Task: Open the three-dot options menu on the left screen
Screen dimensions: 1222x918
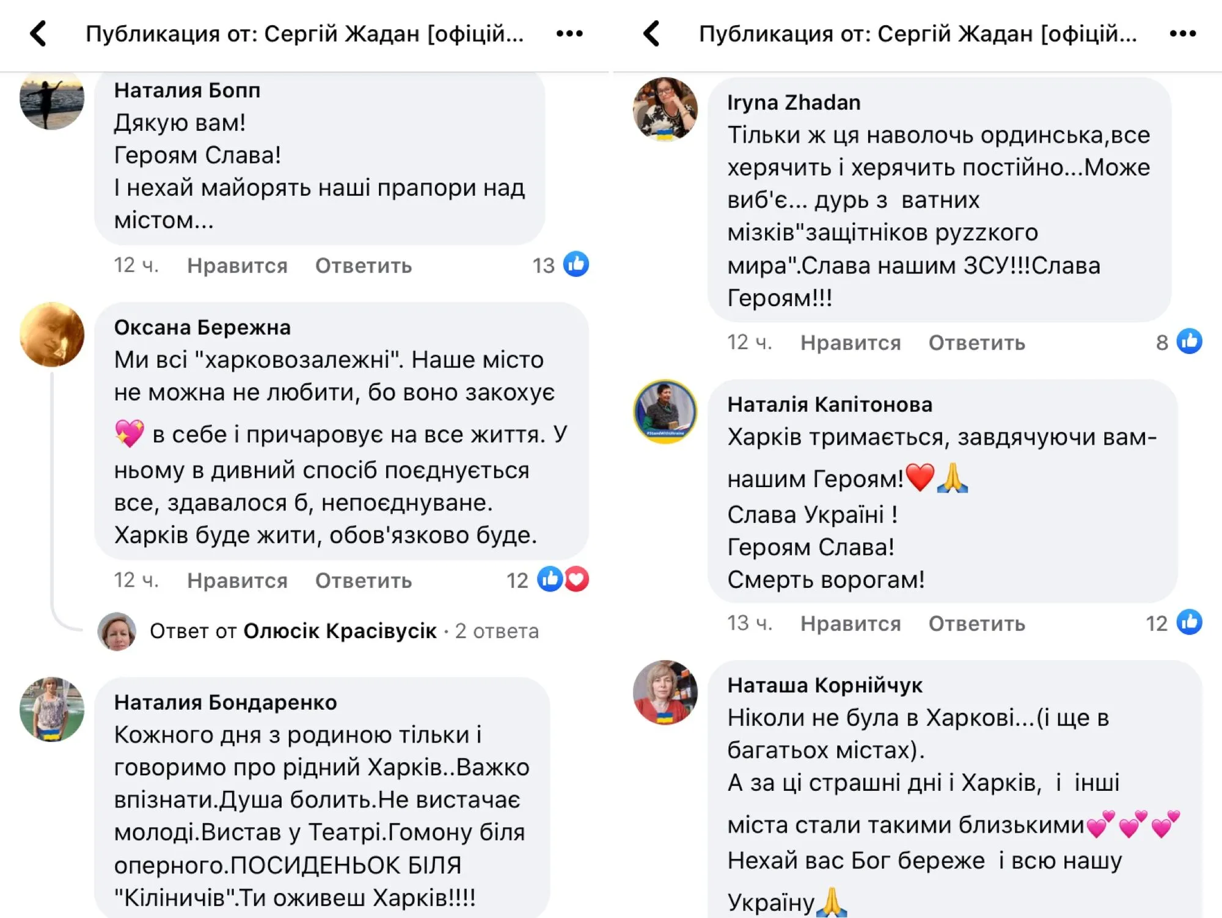Action: (x=569, y=34)
